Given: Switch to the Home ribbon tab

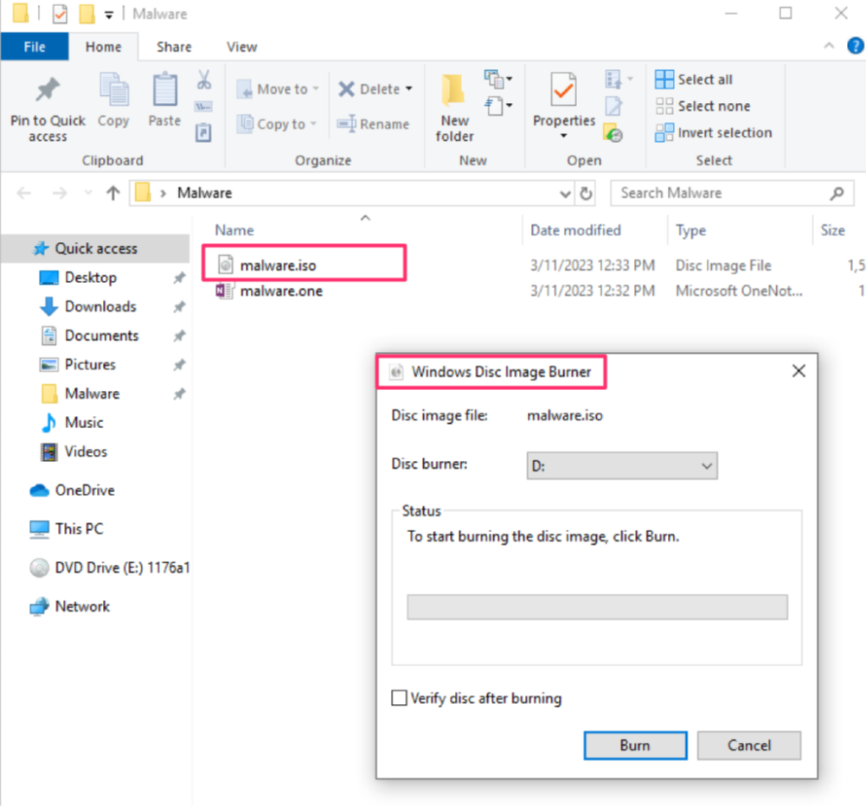Looking at the screenshot, I should 103,47.
